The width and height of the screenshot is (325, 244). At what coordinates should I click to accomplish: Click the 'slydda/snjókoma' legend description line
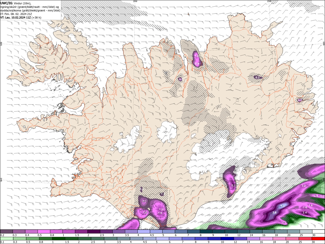tap(30, 10)
